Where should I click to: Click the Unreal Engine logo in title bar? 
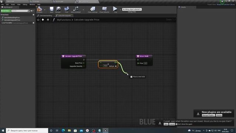point(1,1)
